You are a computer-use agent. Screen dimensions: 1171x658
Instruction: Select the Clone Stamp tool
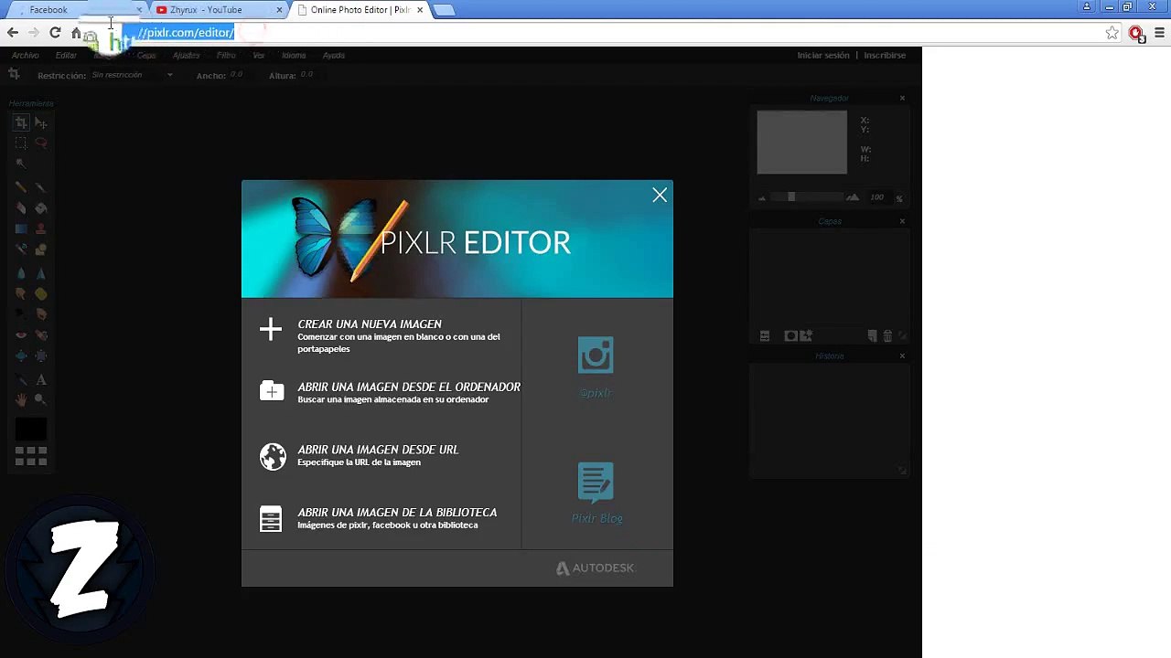(x=41, y=228)
